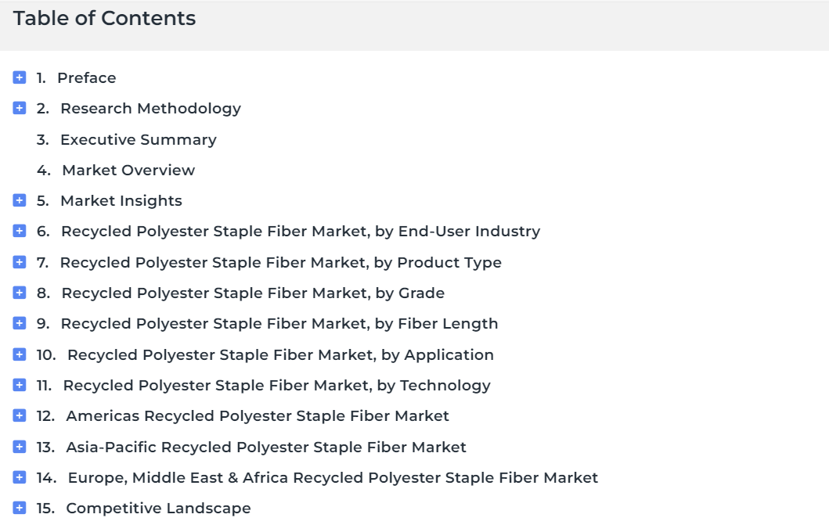829x525 pixels.
Task: Select the Research Methodology title text
Action: tap(150, 109)
